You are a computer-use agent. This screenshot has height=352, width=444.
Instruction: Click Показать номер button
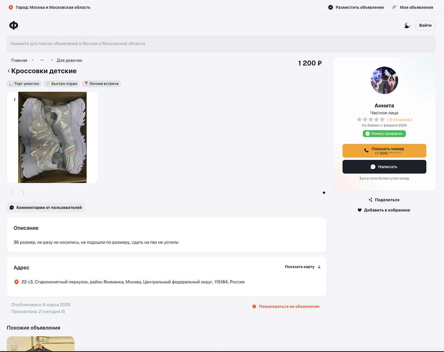[384, 151]
